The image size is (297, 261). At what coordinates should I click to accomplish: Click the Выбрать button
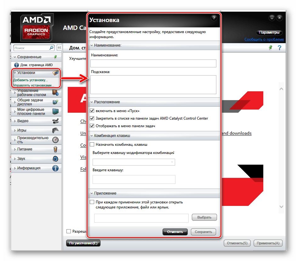[204, 217]
